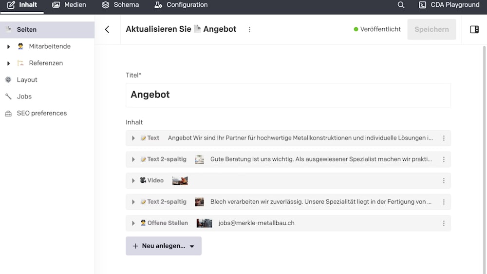Open the three-dot menu beside Angebot title
The height and width of the screenshot is (274, 487).
coord(249,29)
